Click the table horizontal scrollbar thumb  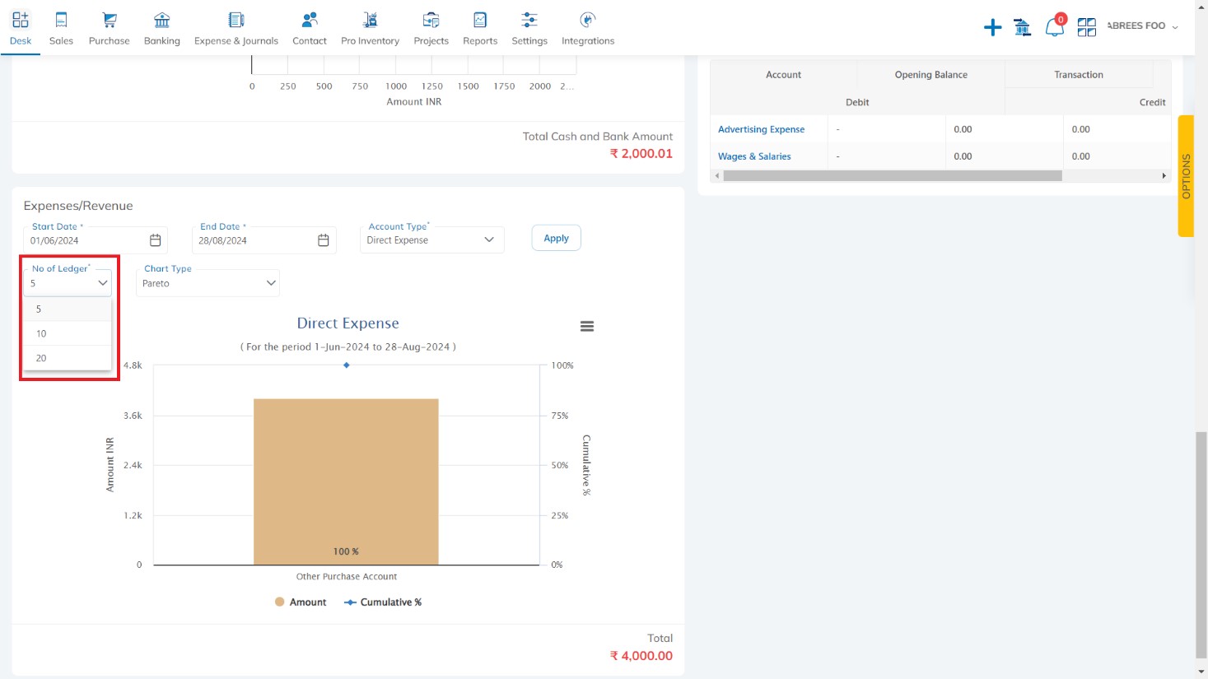(x=893, y=175)
